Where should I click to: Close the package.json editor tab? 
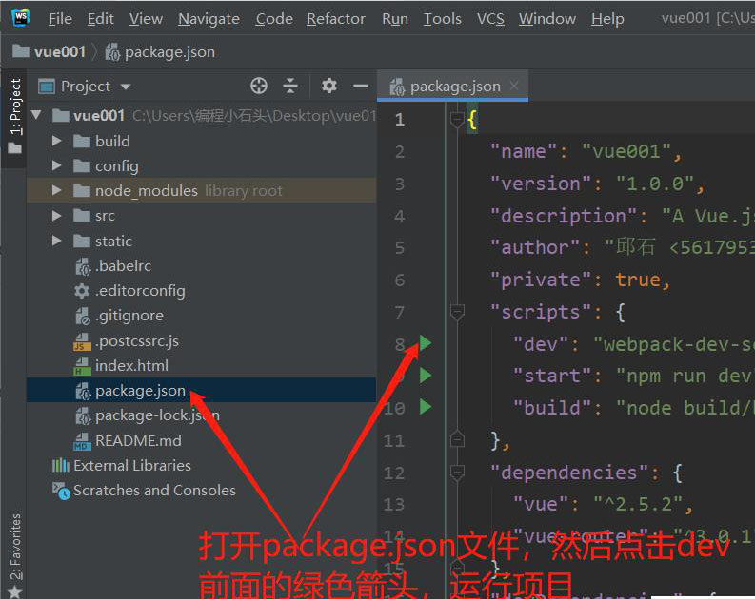[x=514, y=86]
